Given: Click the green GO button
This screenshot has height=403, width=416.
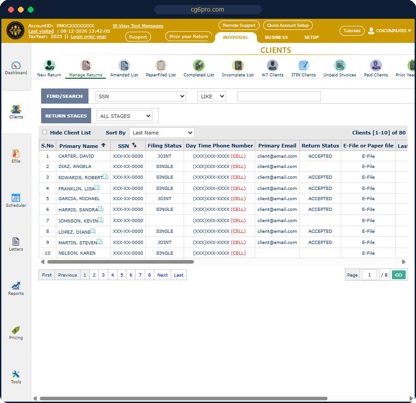Looking at the screenshot, I should 399,275.
